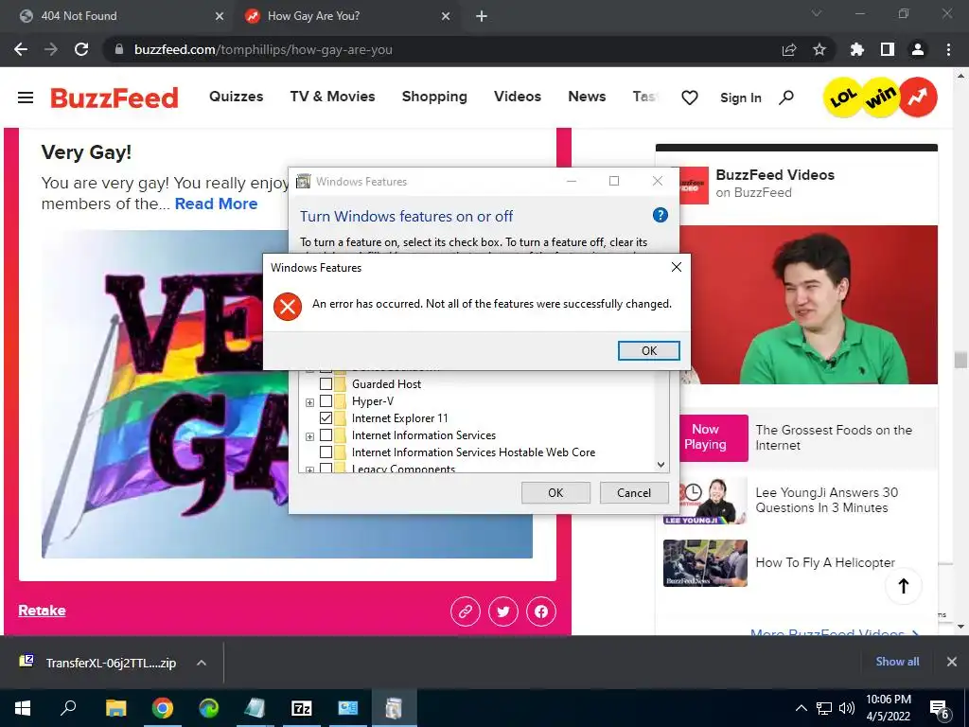Viewport: 969px width, 727px height.
Task: Open 7-Zip from taskbar
Action: 301,708
